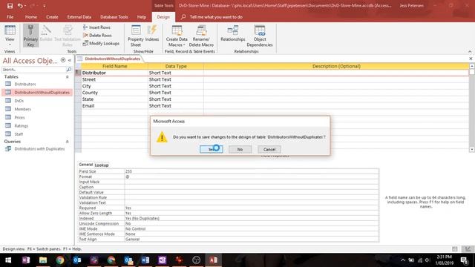
Task: Click Tell me what you want to do
Action: 216,17
